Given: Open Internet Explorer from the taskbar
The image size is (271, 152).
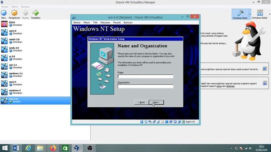Looking at the screenshot, I should [28, 148].
